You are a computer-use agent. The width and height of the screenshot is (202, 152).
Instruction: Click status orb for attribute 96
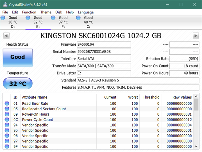7,136
